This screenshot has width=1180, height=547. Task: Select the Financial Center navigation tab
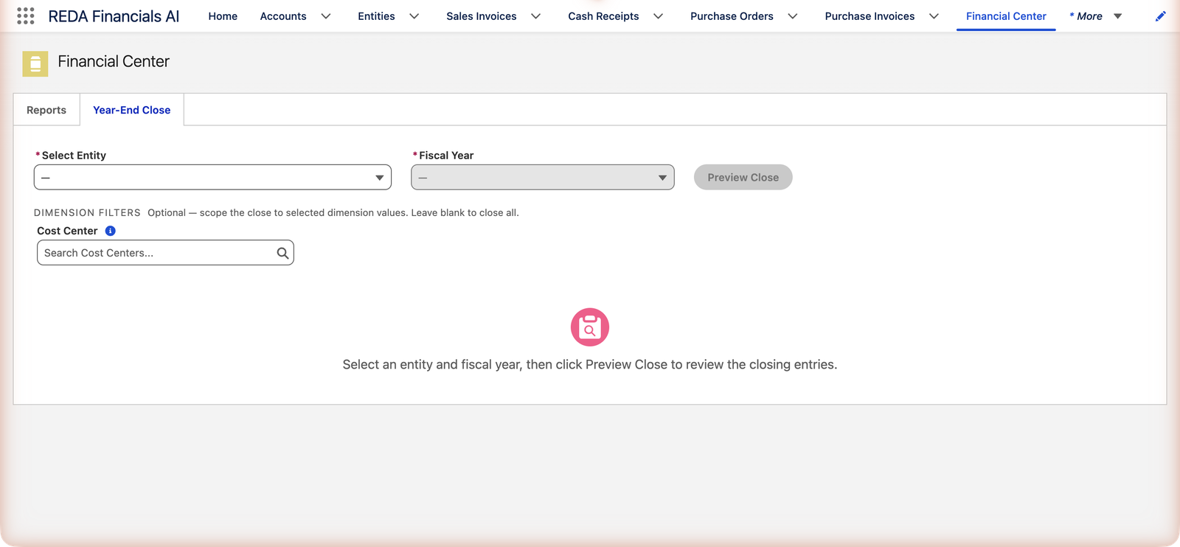click(1006, 16)
